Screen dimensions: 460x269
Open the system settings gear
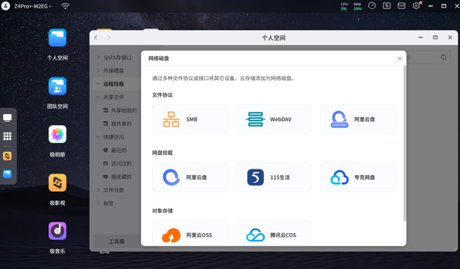tap(416, 6)
